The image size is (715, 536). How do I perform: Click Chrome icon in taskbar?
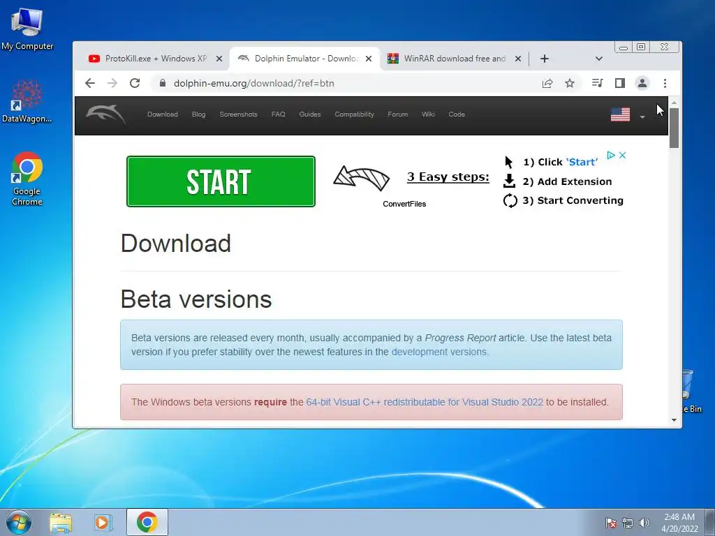point(147,522)
